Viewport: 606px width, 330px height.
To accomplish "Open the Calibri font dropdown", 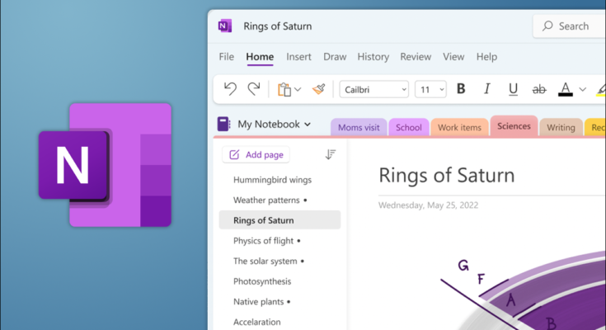I will click(374, 89).
